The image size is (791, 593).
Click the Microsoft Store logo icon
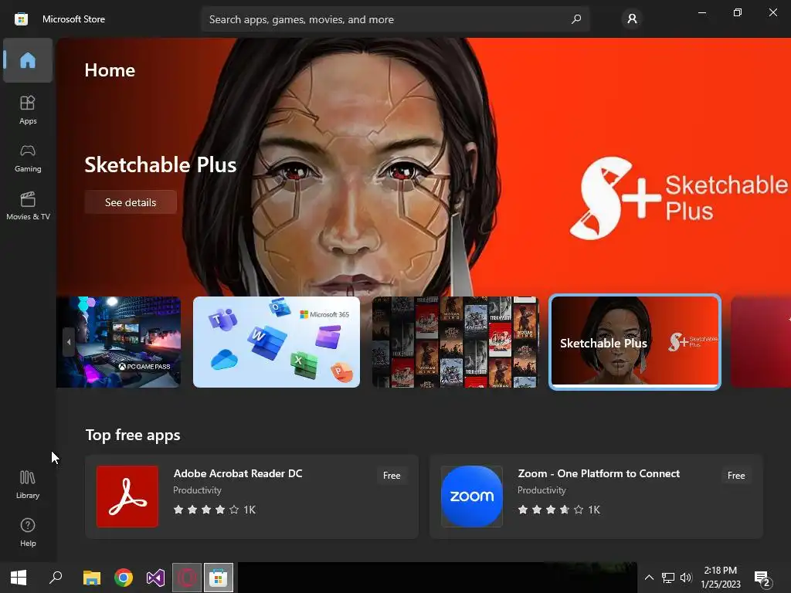21,19
